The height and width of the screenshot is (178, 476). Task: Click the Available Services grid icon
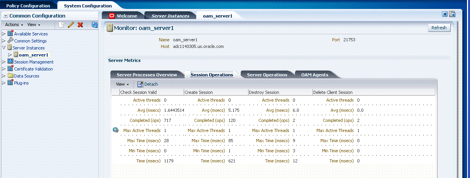pyautogui.click(x=10, y=33)
